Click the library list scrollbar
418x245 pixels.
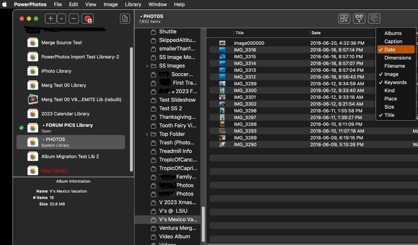tap(131, 109)
